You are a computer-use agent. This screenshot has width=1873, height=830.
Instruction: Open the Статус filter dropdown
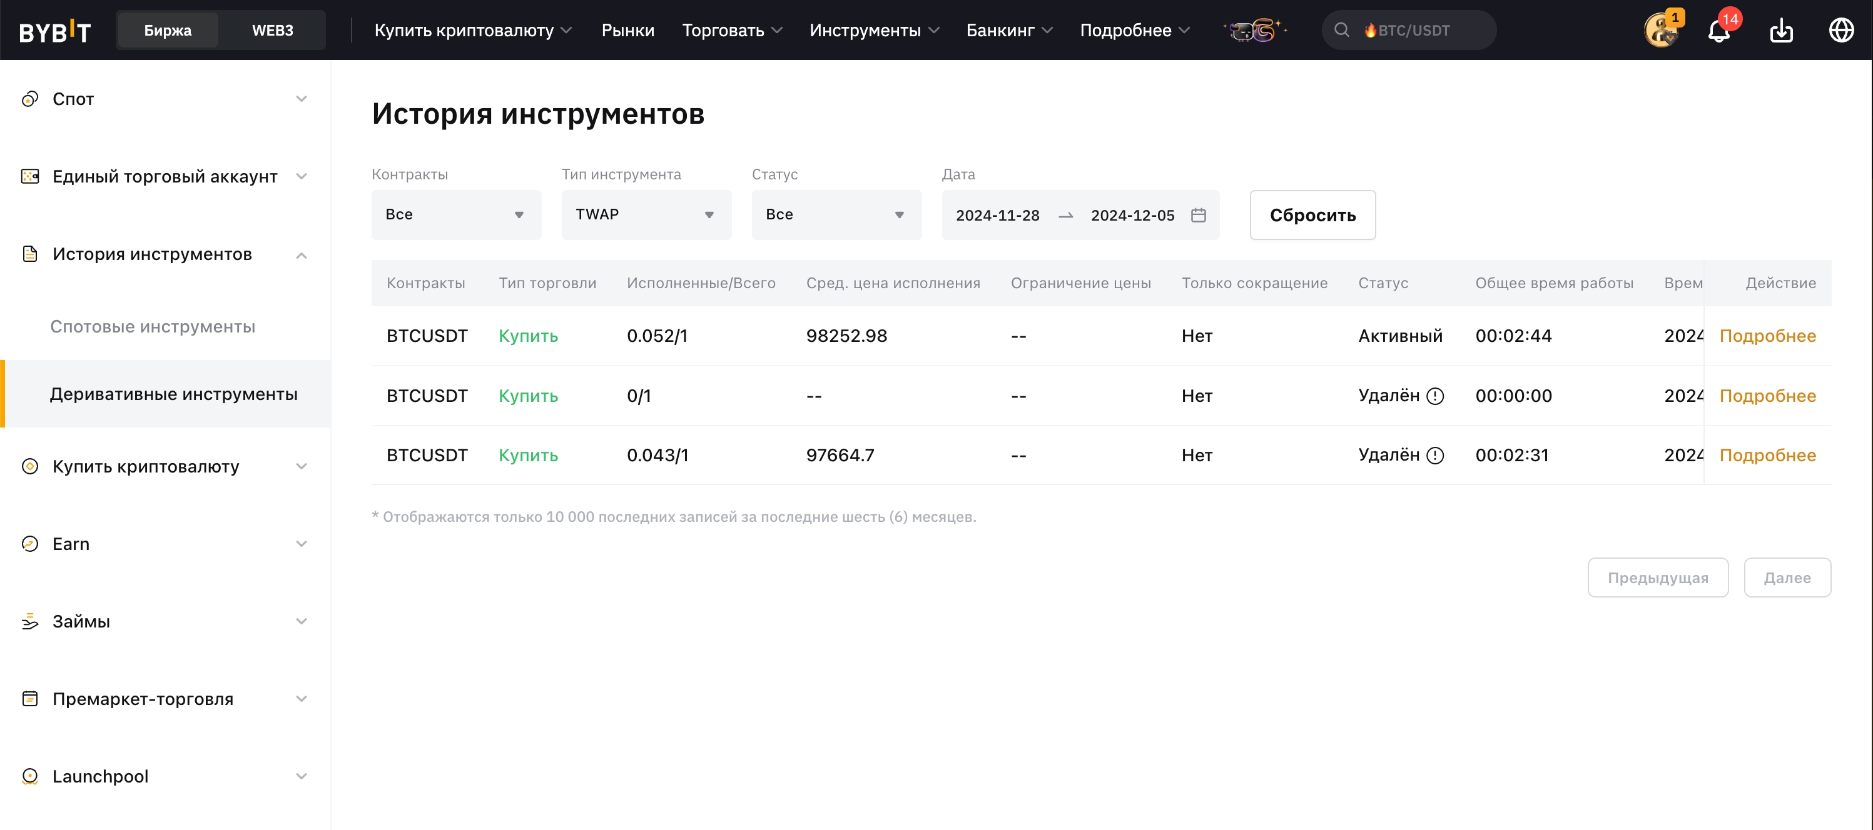coord(835,215)
